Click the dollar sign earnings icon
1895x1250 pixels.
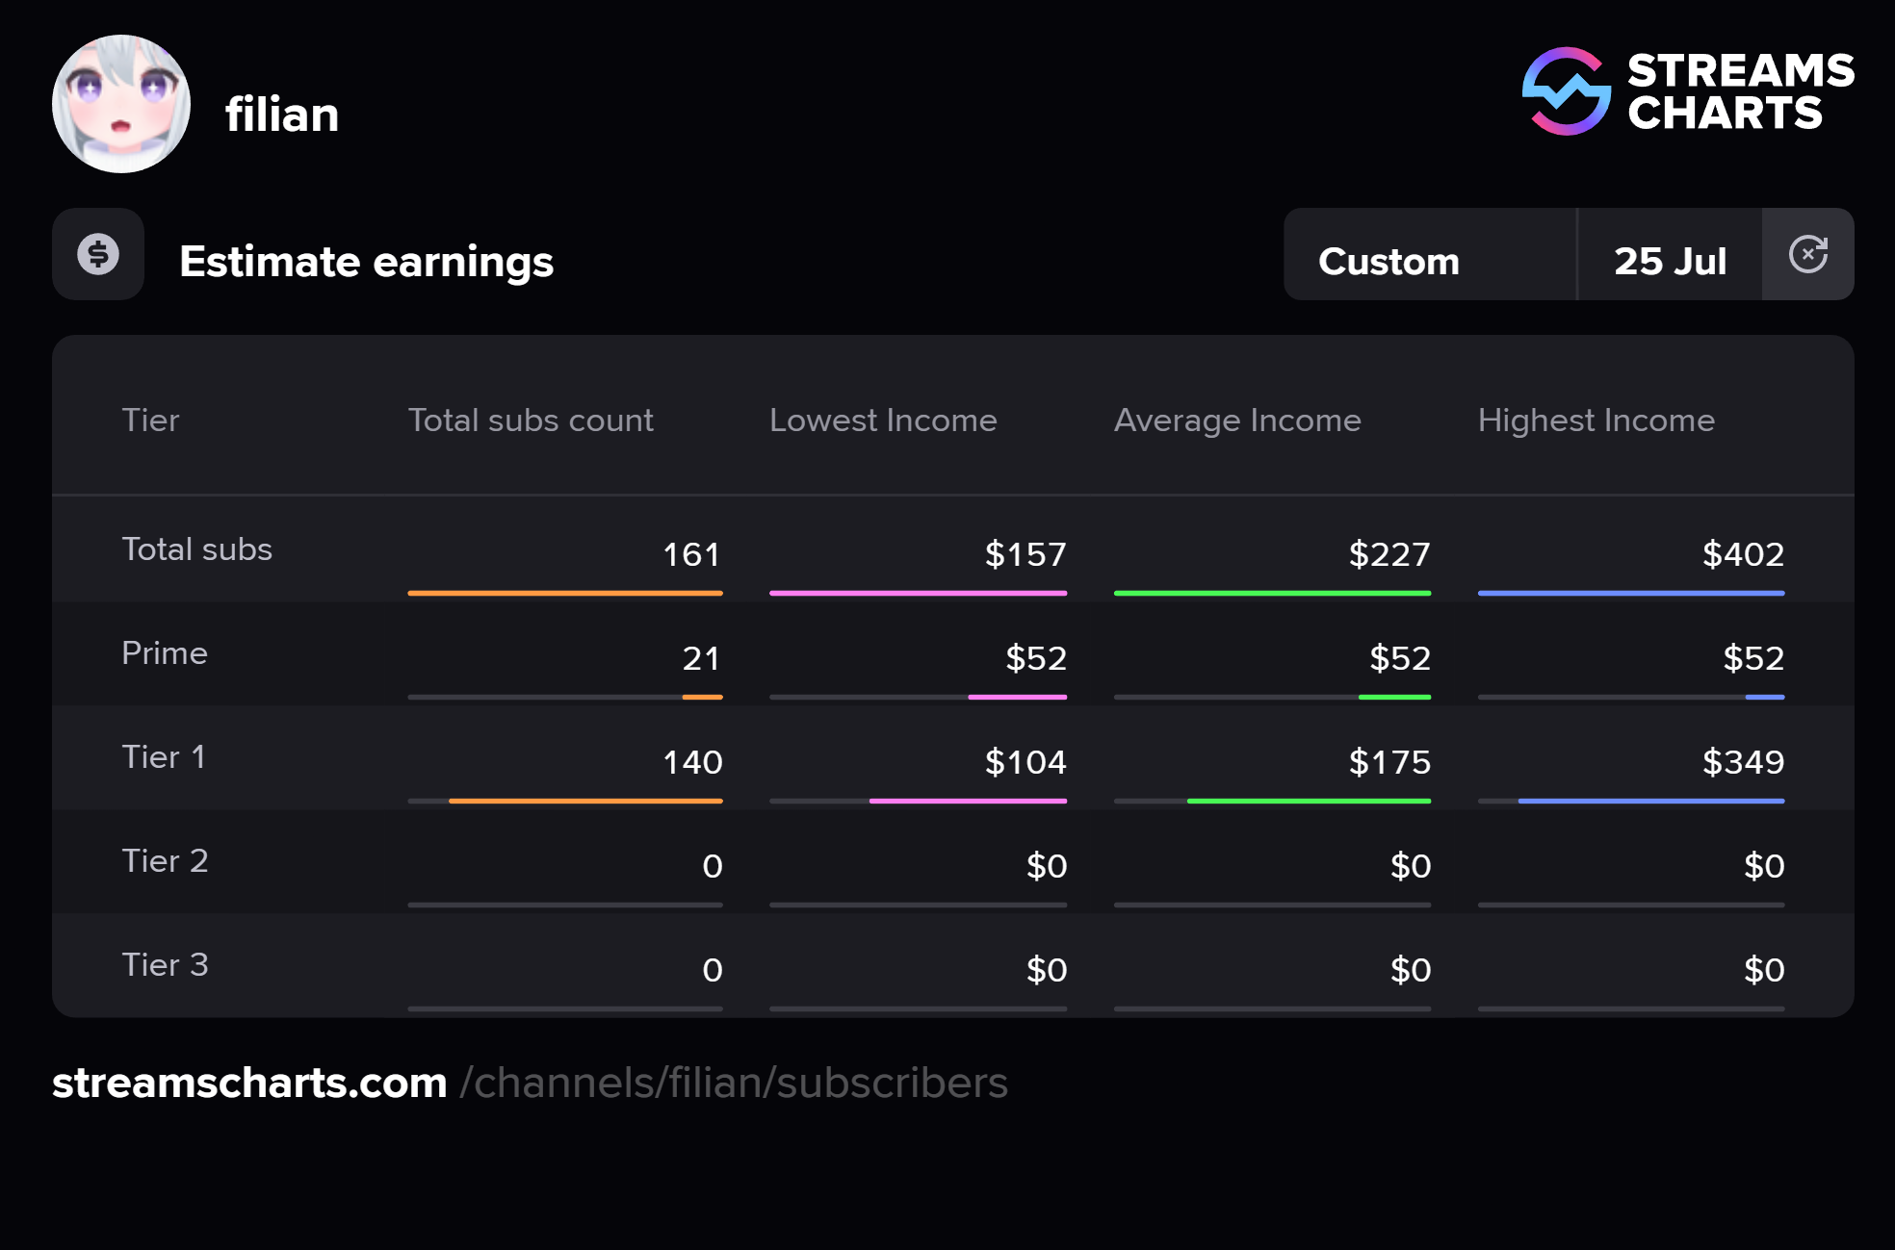tap(98, 254)
